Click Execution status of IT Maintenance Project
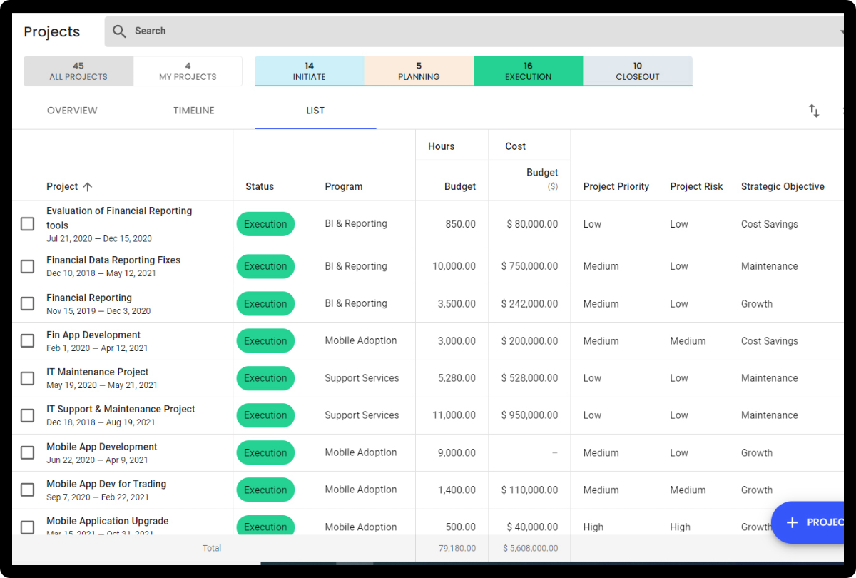856x578 pixels. (265, 378)
